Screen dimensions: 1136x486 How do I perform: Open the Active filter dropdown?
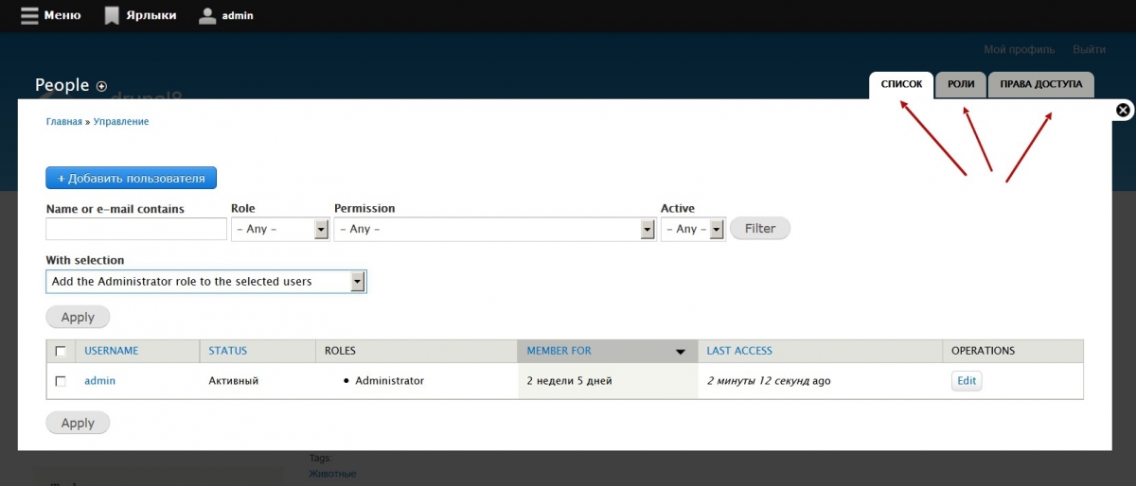(x=693, y=229)
